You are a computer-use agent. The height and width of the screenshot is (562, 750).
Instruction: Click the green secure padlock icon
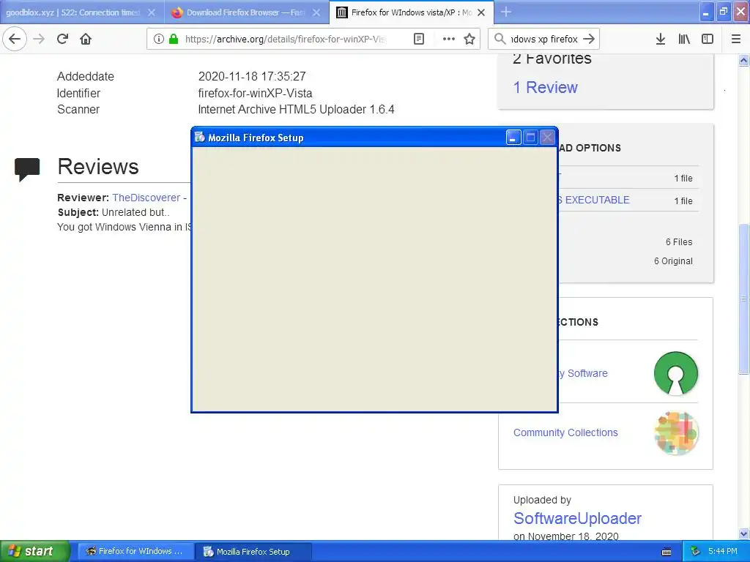(x=174, y=39)
